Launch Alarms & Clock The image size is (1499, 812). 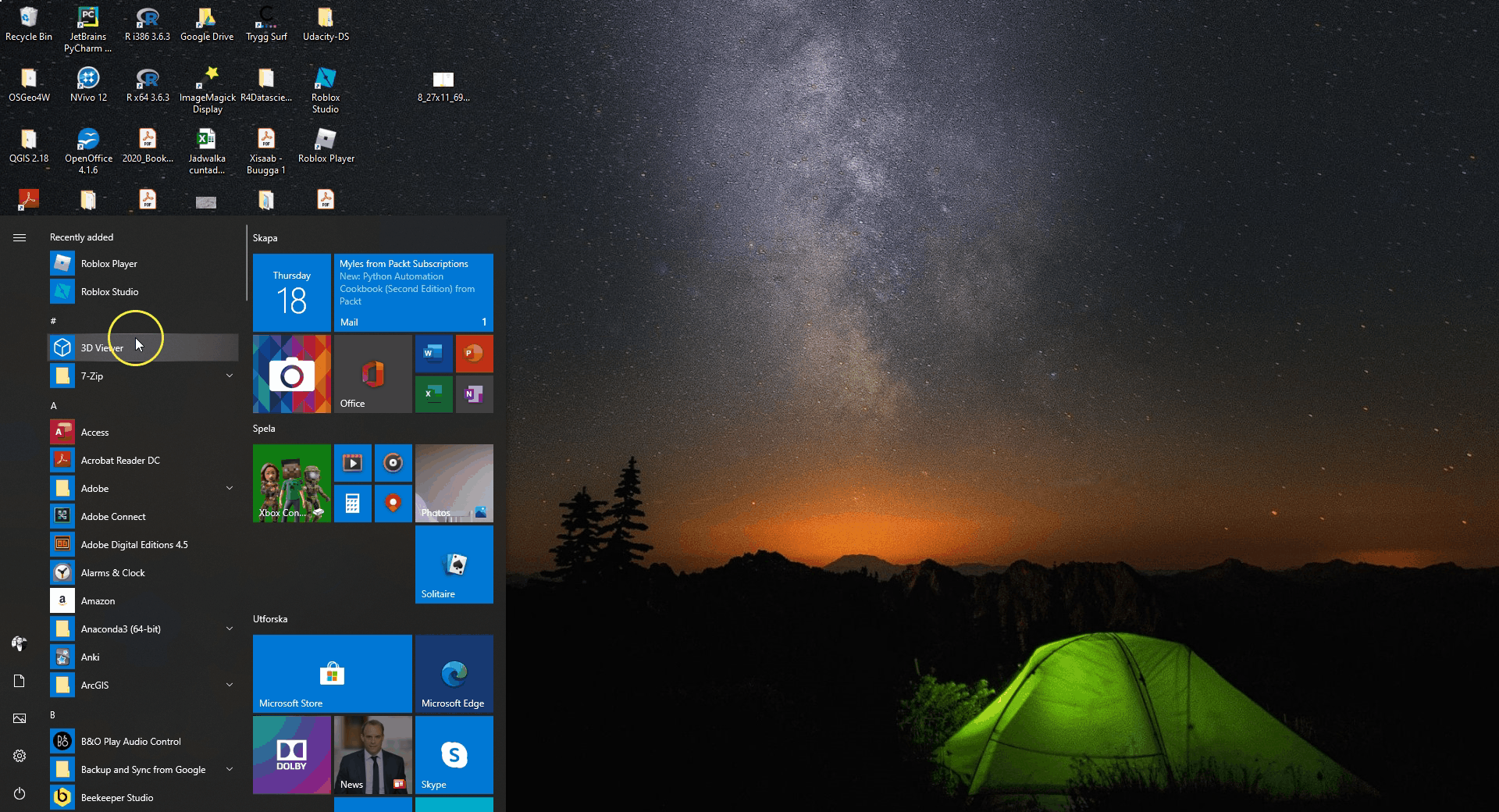tap(143, 573)
